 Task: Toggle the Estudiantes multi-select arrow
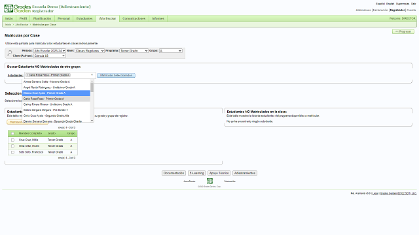coord(92,75)
